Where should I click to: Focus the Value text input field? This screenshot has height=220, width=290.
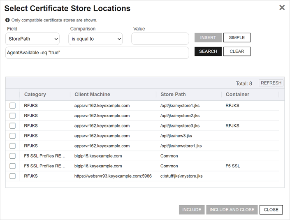click(160, 39)
